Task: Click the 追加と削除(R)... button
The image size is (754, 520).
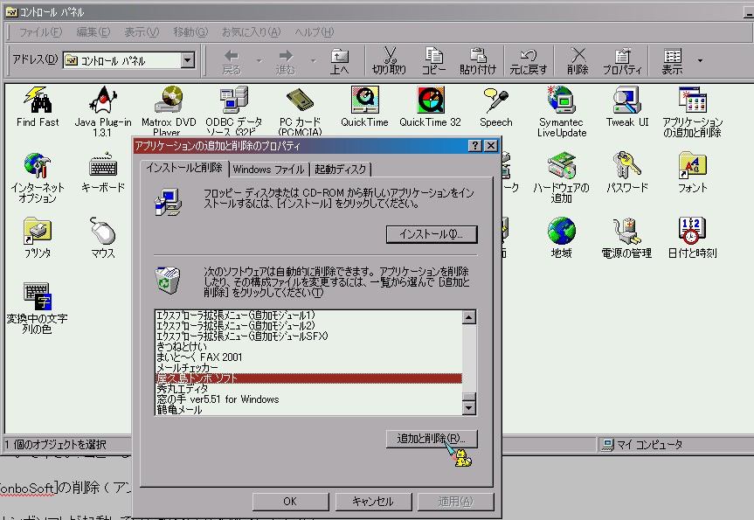Action: 432,439
